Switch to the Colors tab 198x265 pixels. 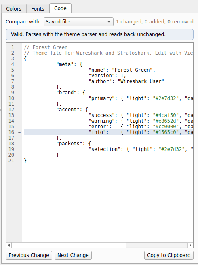click(14, 8)
